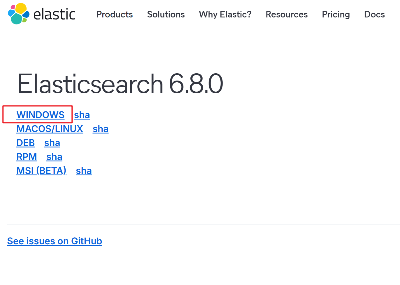Follow the See issues on GitHub link
Image resolution: width=400 pixels, height=285 pixels.
[55, 241]
